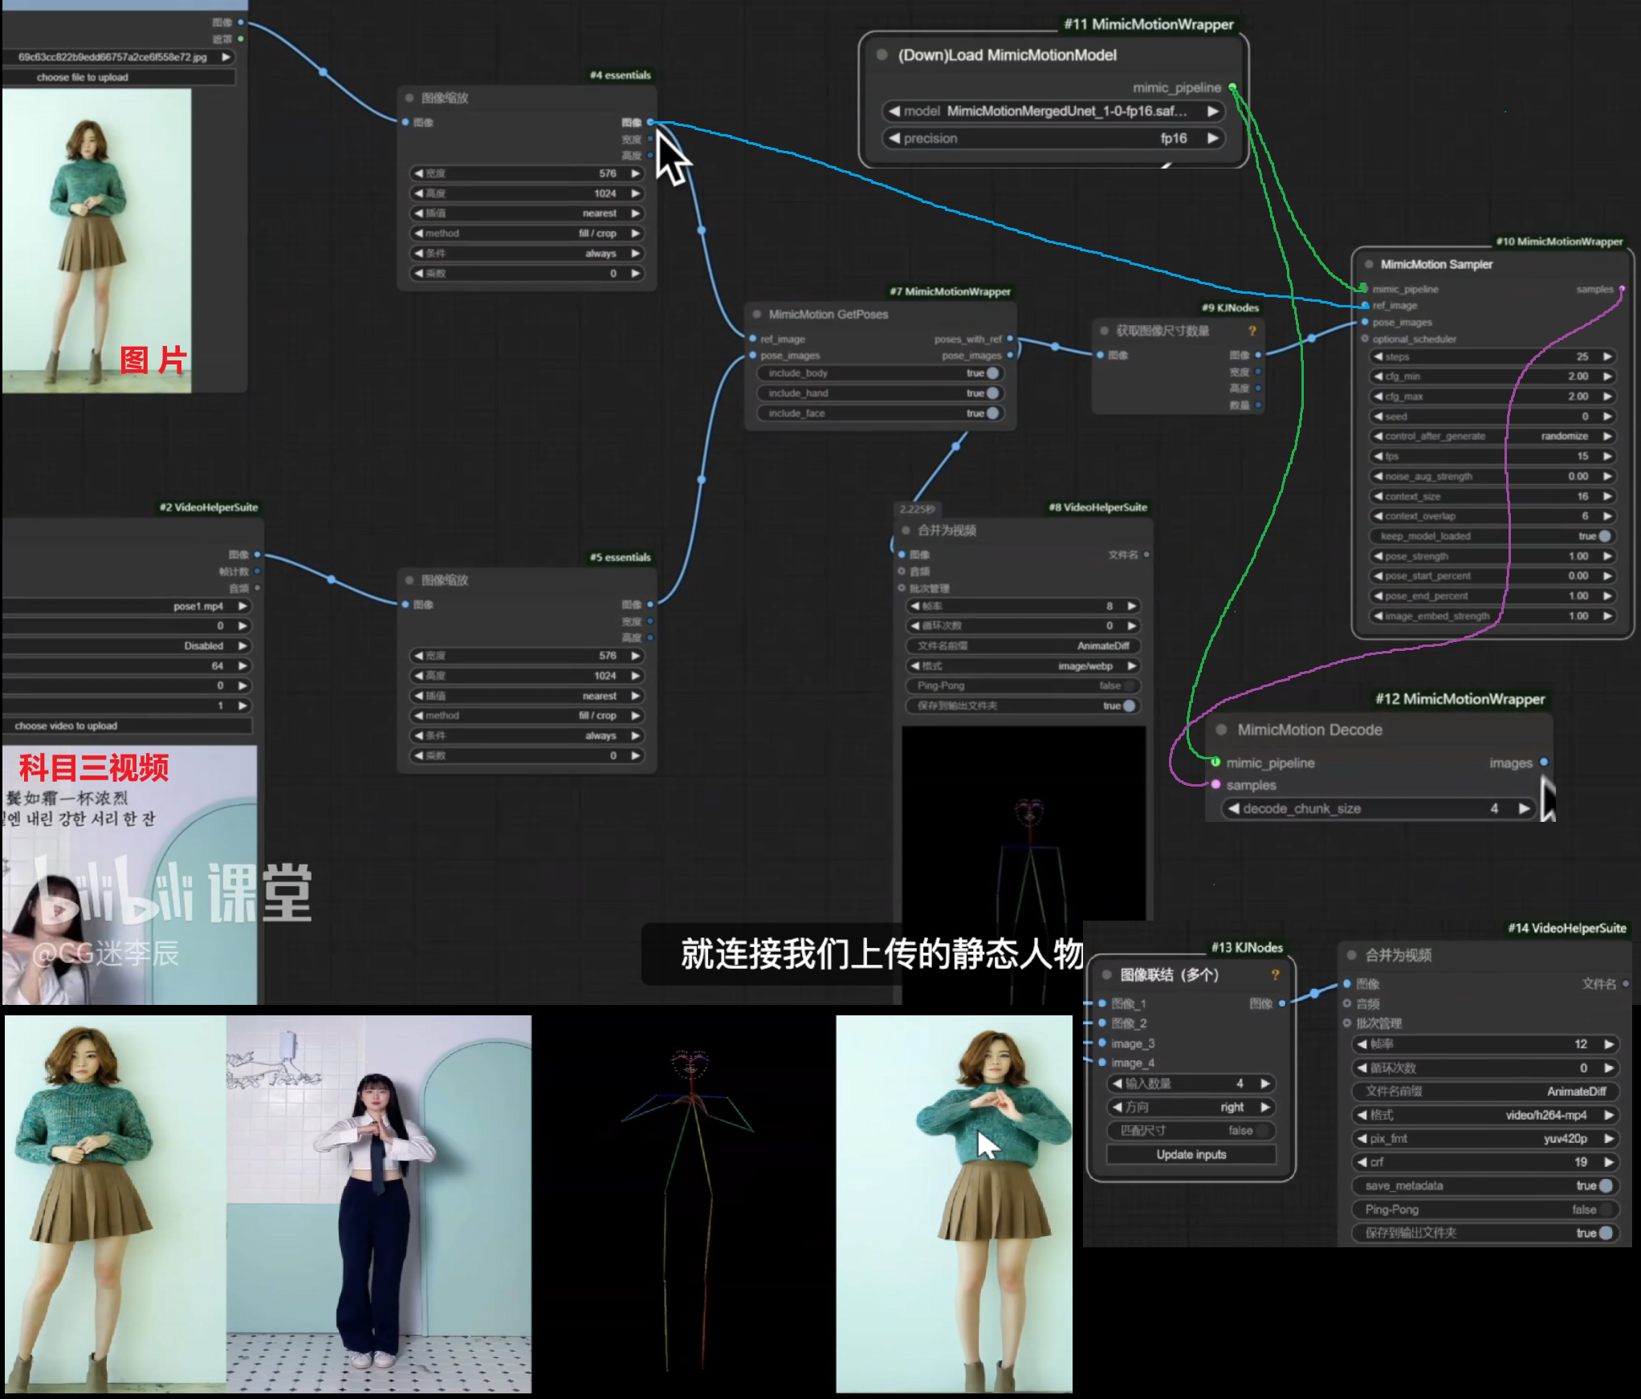Toggle save_metadata in the video combine node

(1606, 1185)
